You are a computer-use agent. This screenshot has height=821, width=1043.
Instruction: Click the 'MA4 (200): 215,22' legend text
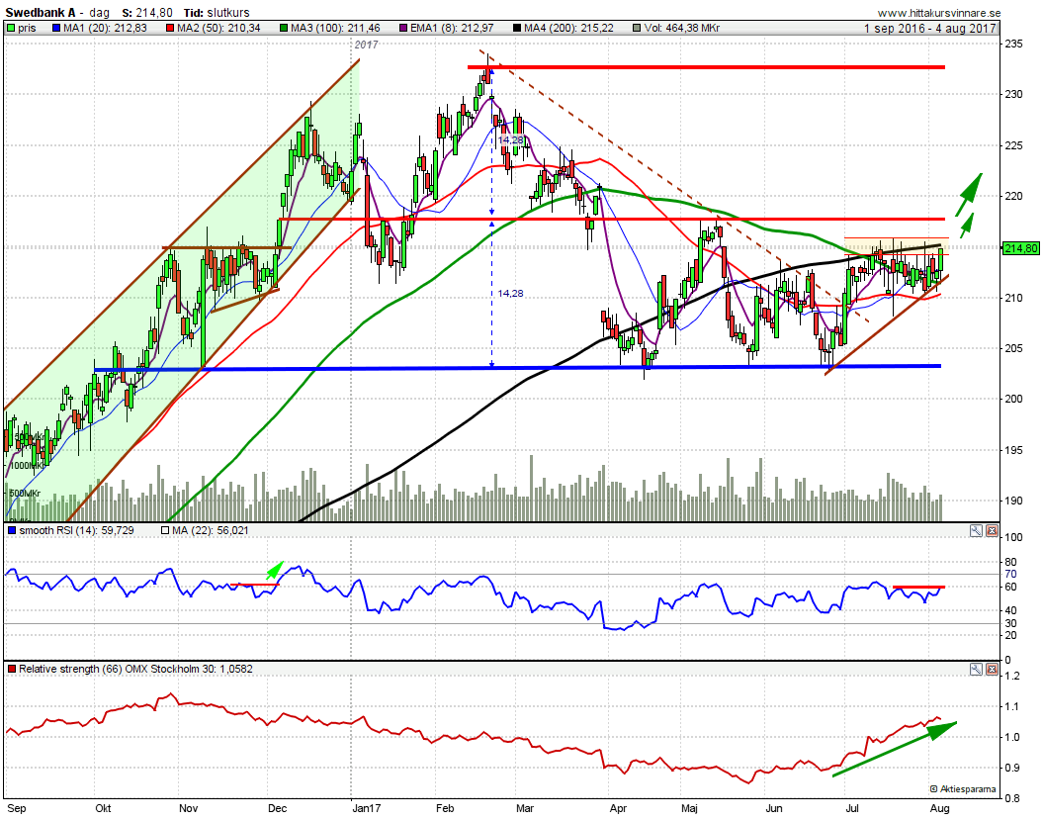pyautogui.click(x=568, y=28)
